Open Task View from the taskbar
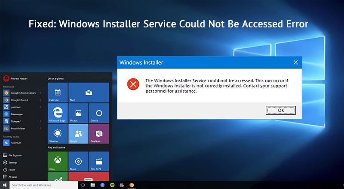Image resolution: width=344 pixels, height=189 pixels. coord(83,185)
